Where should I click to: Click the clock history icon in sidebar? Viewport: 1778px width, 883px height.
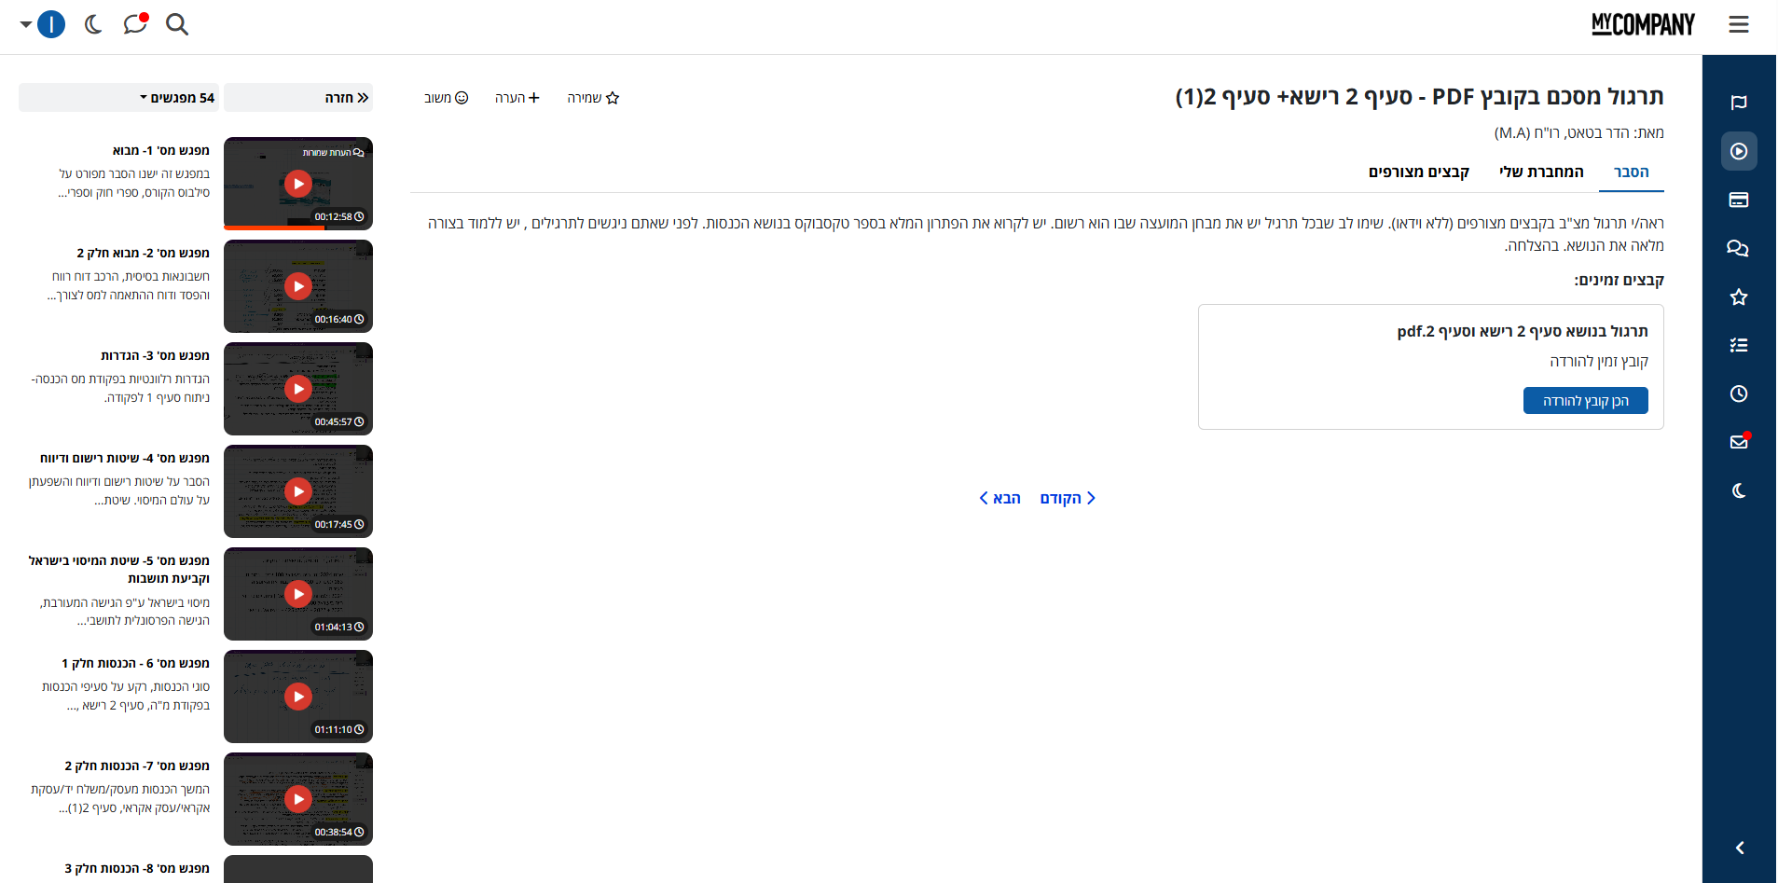pos(1738,393)
